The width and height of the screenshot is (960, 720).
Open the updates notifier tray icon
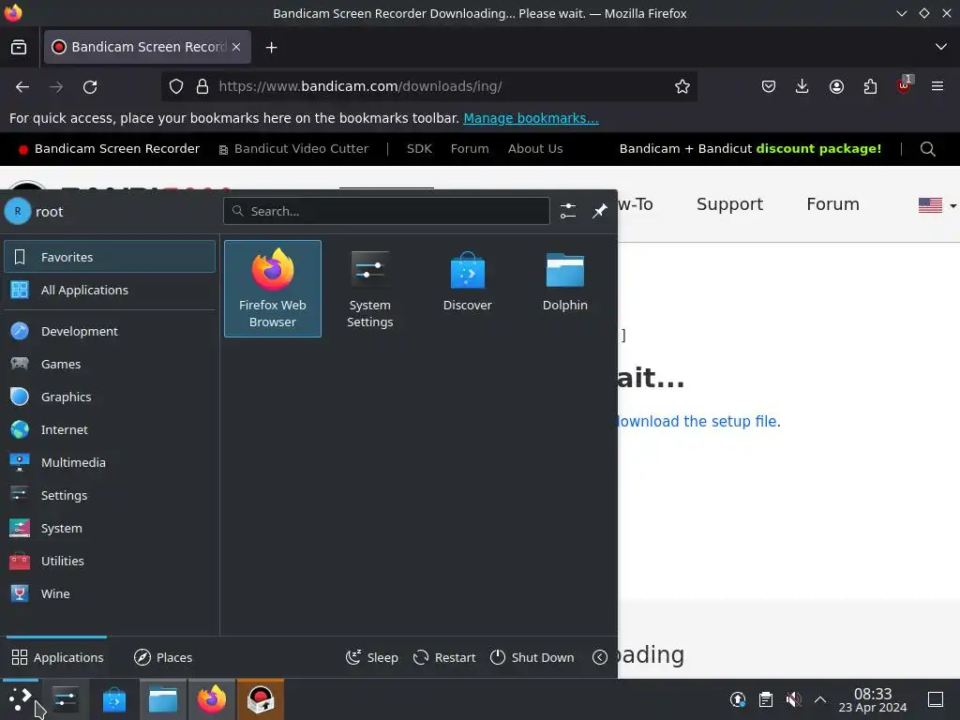pos(738,699)
